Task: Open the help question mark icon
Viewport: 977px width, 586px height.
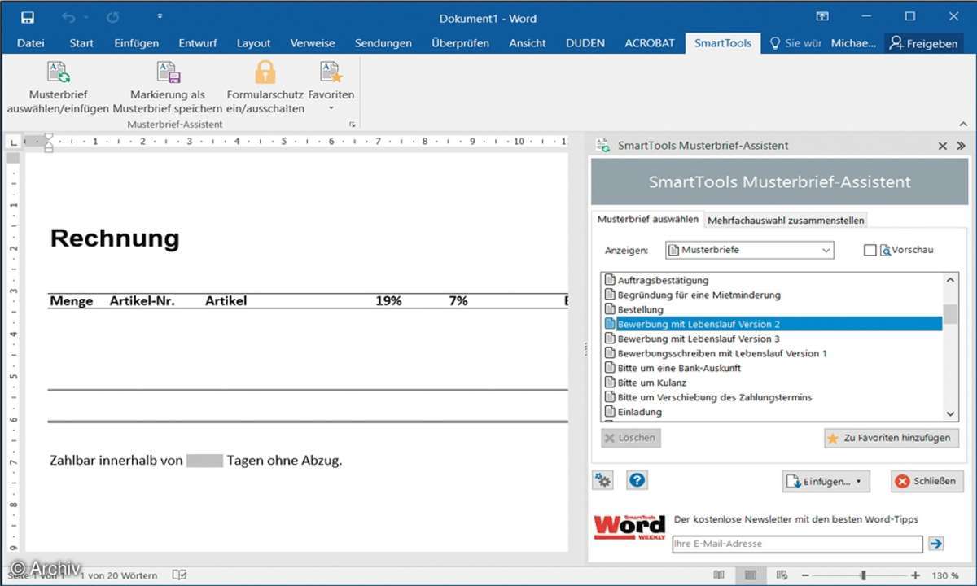Action: pyautogui.click(x=637, y=480)
